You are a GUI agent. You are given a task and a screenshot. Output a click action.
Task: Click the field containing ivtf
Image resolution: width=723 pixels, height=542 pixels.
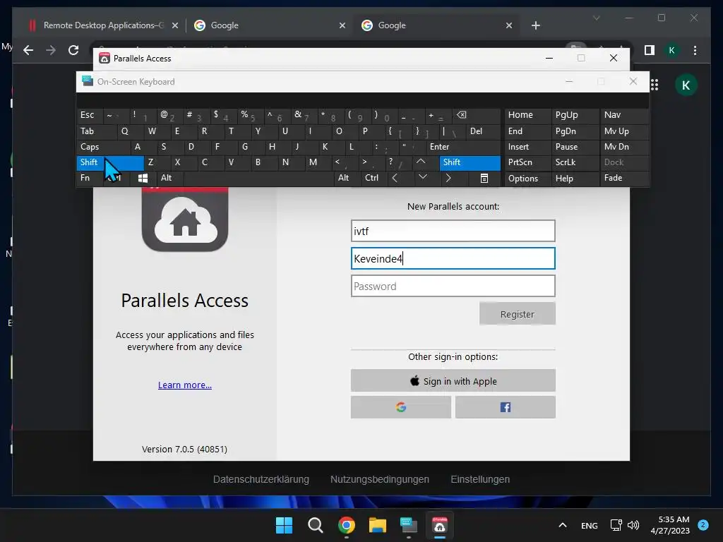[x=453, y=231]
